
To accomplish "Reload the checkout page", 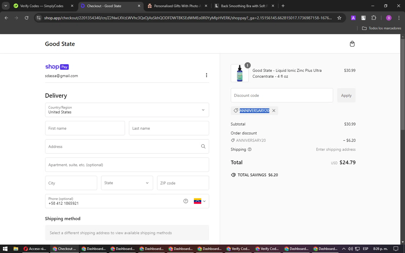I will pos(26,18).
